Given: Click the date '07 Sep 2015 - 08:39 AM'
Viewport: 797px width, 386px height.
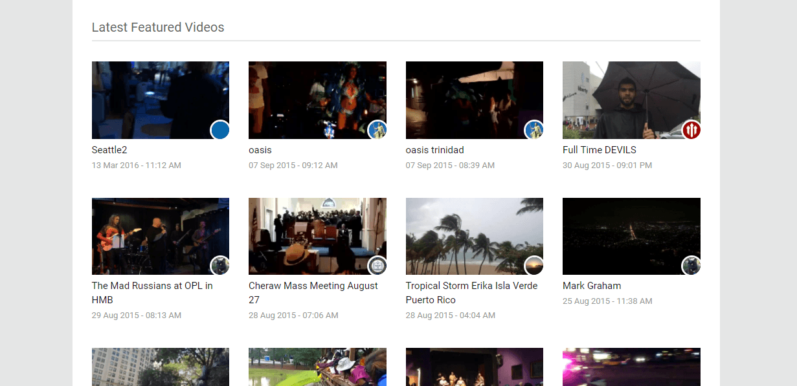Looking at the screenshot, I should (x=450, y=166).
